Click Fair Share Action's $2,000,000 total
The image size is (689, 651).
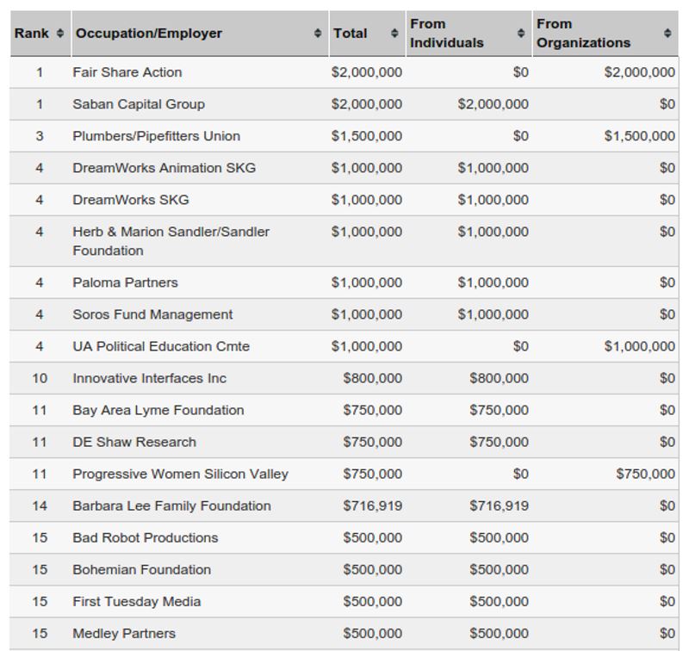[x=367, y=72]
